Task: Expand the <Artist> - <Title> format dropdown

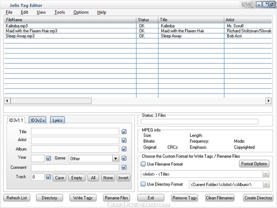Action: tap(266, 174)
